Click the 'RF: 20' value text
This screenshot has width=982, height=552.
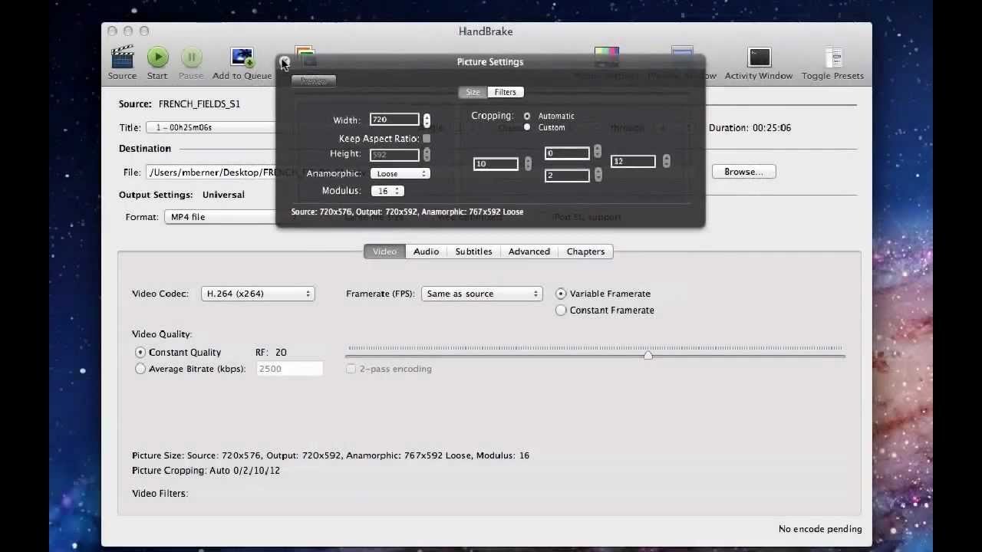[271, 353]
